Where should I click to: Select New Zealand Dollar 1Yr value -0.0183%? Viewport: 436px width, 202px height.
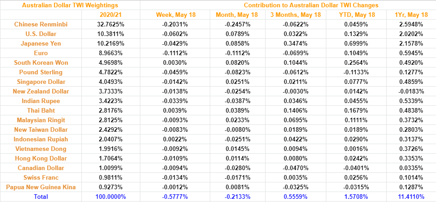tap(411, 91)
